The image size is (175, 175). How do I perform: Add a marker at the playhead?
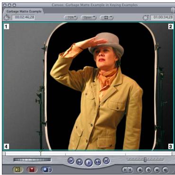point(140,170)
